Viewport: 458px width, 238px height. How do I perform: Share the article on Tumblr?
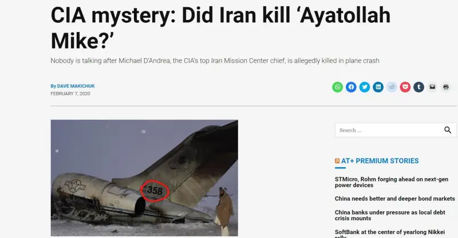418,87
